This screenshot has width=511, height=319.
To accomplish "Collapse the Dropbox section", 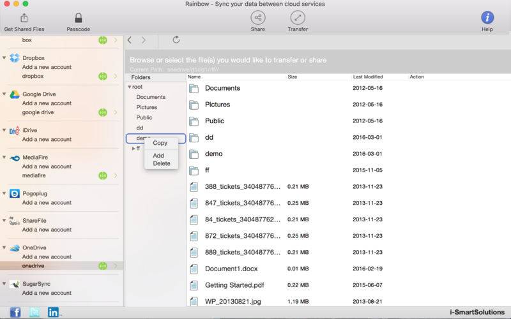I will click(4, 57).
